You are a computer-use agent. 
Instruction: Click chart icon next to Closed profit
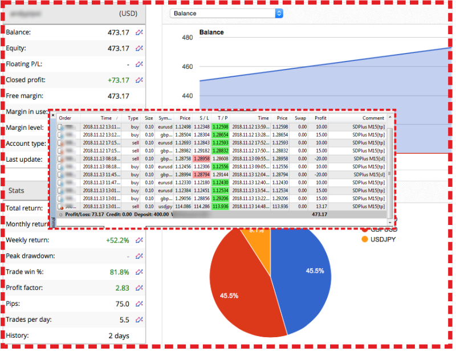coord(139,80)
